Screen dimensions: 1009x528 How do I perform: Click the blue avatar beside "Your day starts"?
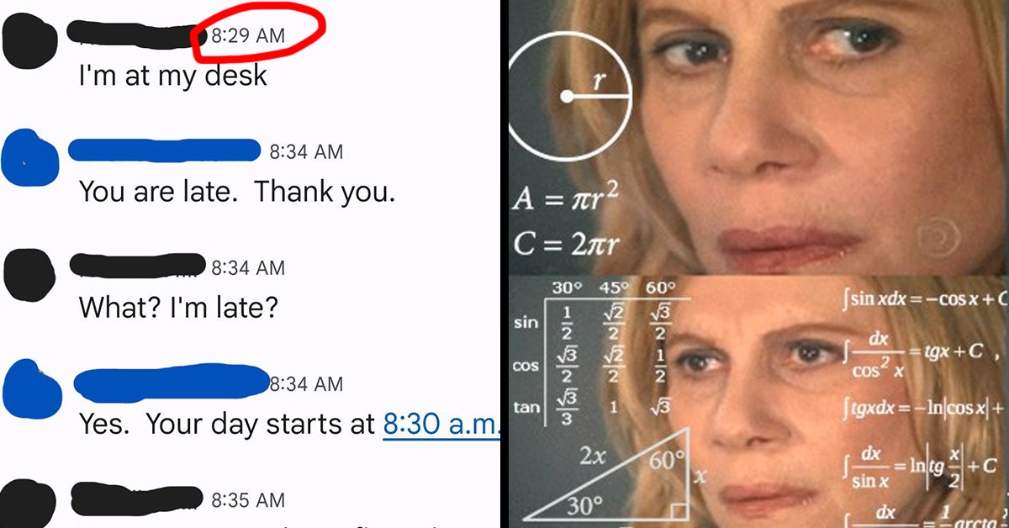pyautogui.click(x=32, y=389)
